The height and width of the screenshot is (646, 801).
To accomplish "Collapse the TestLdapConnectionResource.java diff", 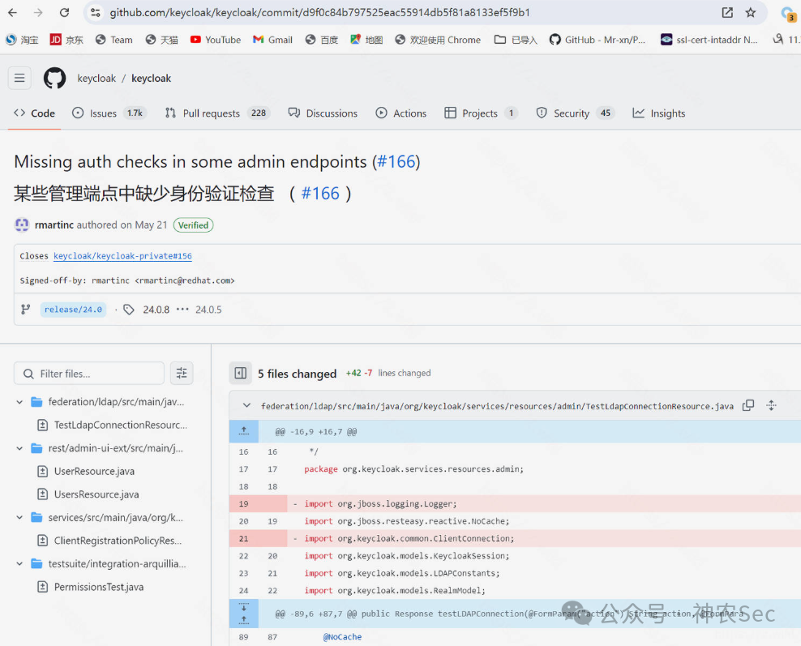I will pos(246,405).
